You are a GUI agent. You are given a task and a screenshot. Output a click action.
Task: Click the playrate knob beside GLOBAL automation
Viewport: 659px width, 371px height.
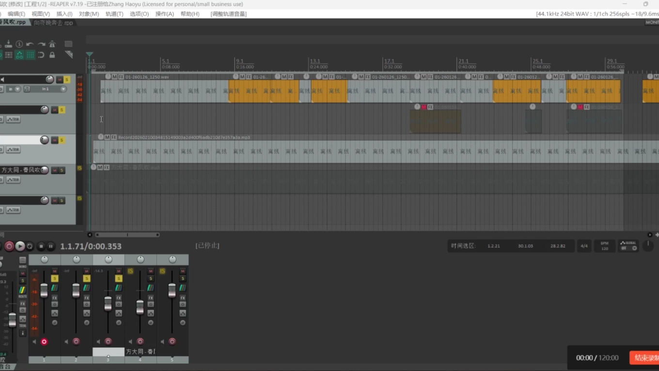click(x=648, y=246)
